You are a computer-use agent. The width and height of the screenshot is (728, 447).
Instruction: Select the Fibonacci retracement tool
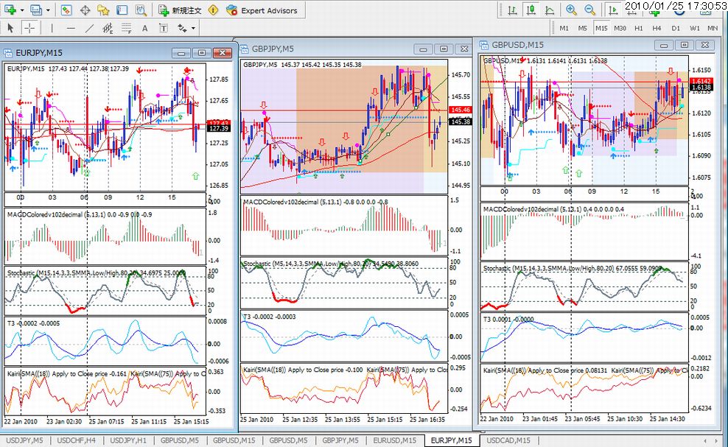pyautogui.click(x=126, y=28)
